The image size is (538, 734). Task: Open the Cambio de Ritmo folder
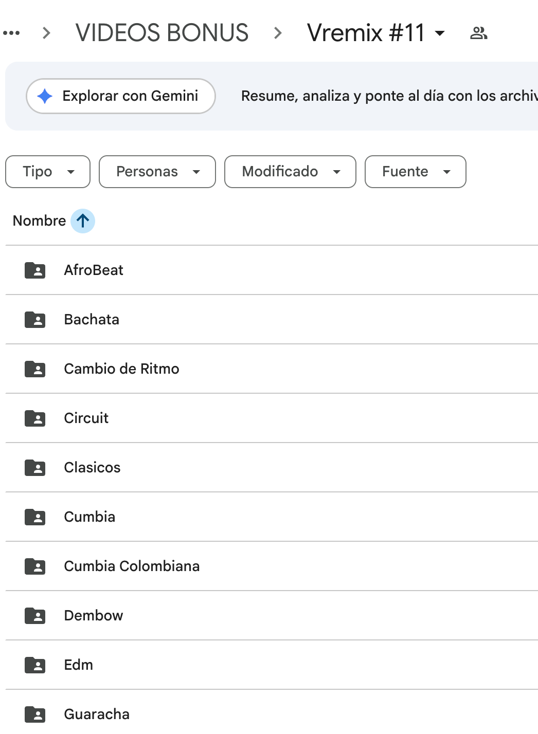point(121,369)
